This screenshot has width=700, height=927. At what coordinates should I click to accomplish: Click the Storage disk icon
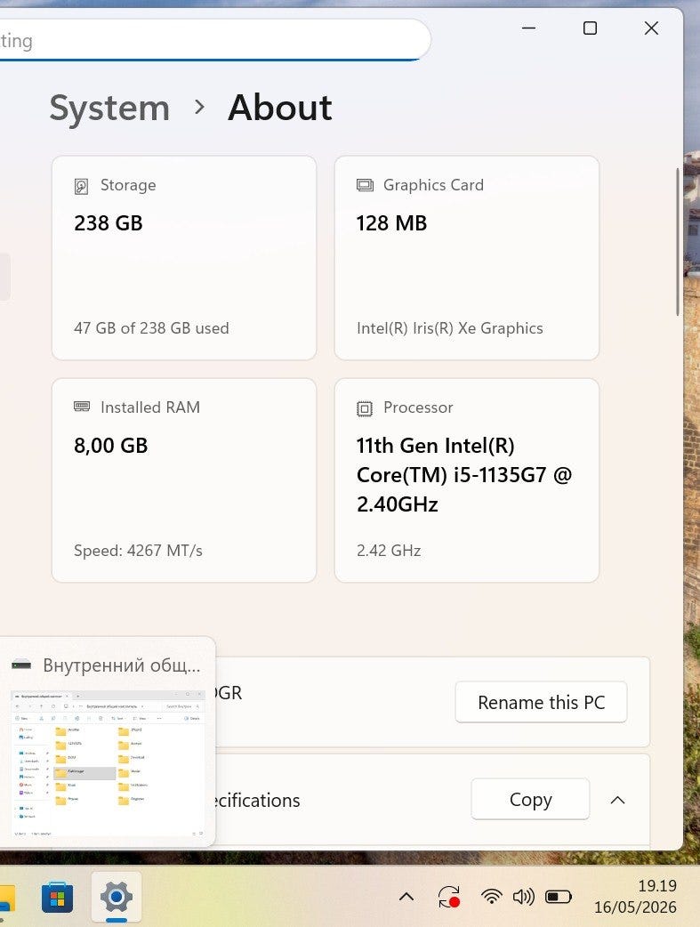(x=81, y=186)
